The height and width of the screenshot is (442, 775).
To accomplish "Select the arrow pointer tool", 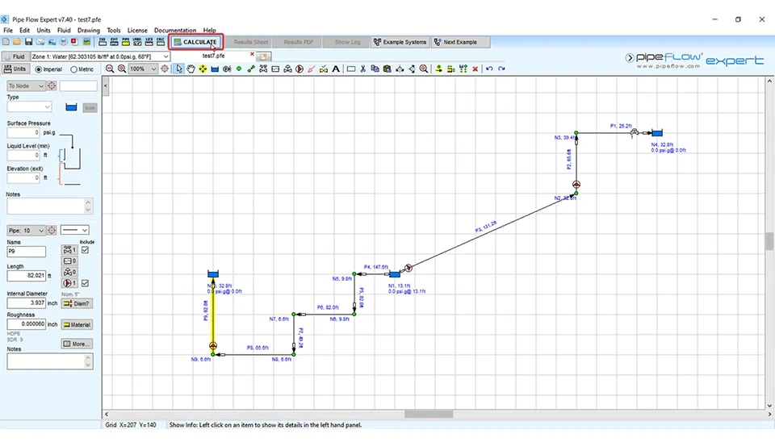I will tap(179, 69).
